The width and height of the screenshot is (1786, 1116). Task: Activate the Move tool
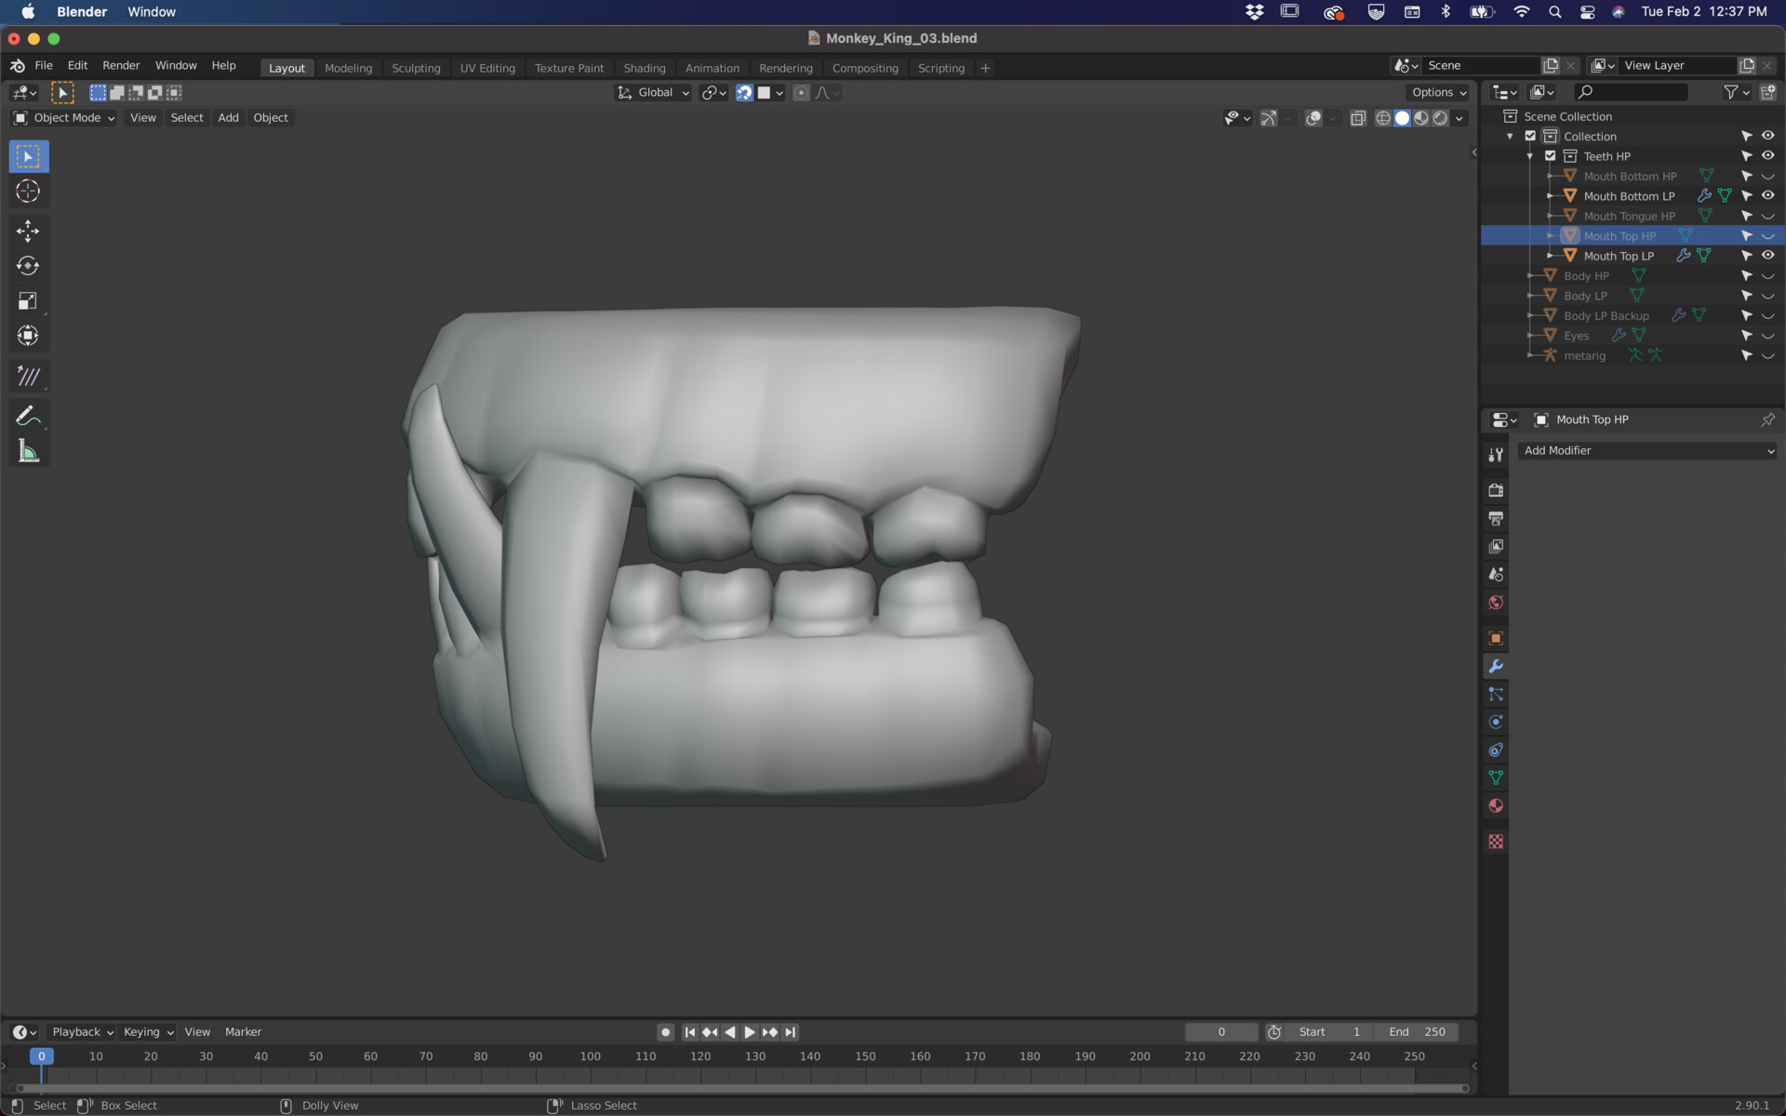(28, 231)
